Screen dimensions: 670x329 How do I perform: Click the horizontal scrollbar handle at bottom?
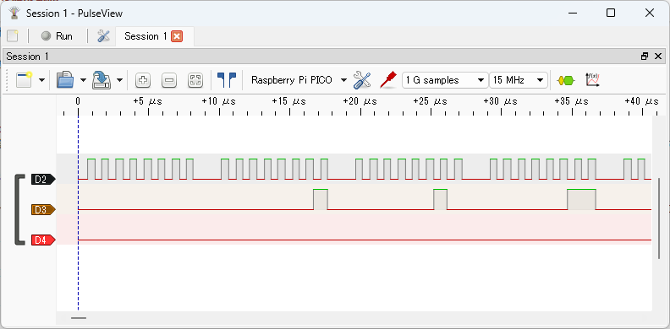coord(79,318)
